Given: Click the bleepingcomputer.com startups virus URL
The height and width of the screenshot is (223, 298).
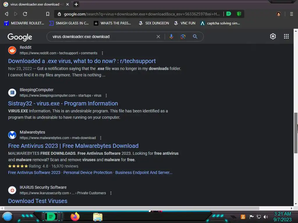Looking at the screenshot, I should coord(61,95).
